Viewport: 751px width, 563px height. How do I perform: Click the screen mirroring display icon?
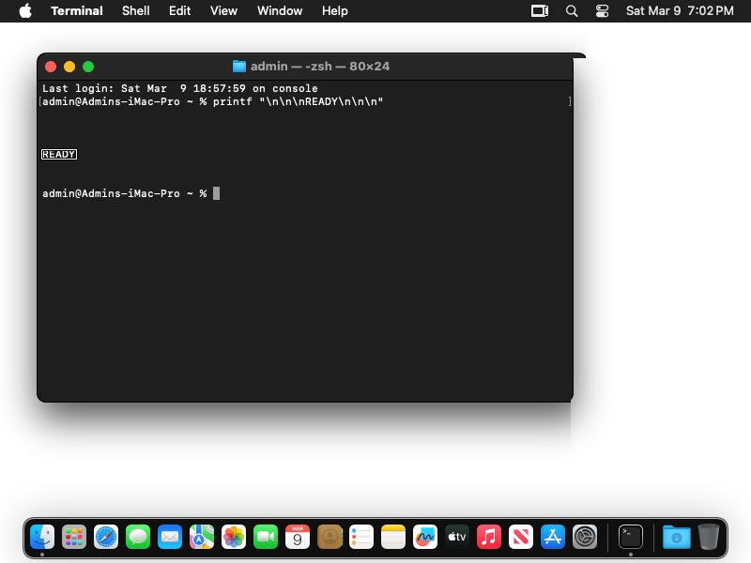click(540, 11)
